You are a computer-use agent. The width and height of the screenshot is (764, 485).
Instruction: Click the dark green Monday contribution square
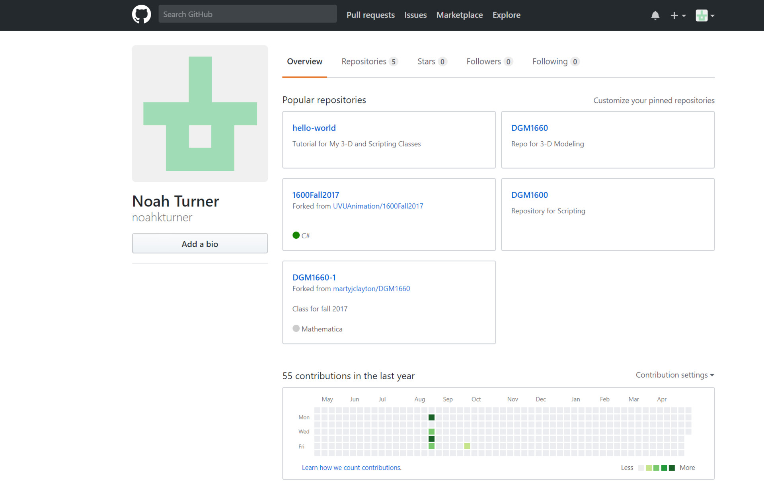(x=431, y=417)
